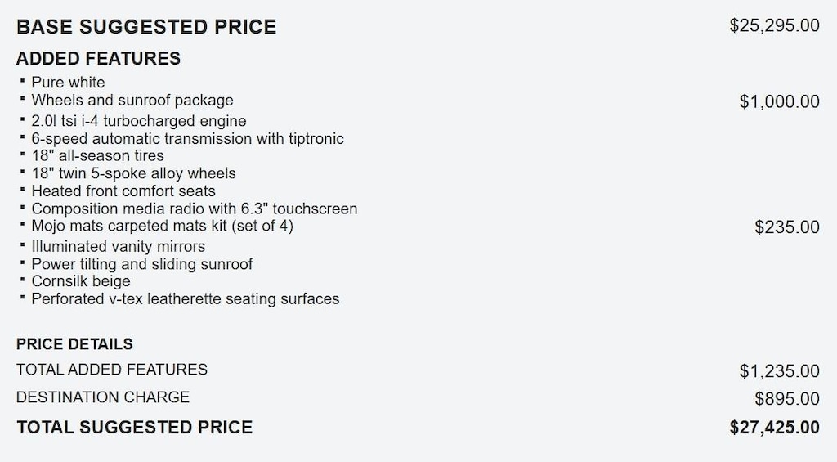837x462 pixels.
Task: Click the Perforated v-tex leatherette seating item
Action: 185,299
